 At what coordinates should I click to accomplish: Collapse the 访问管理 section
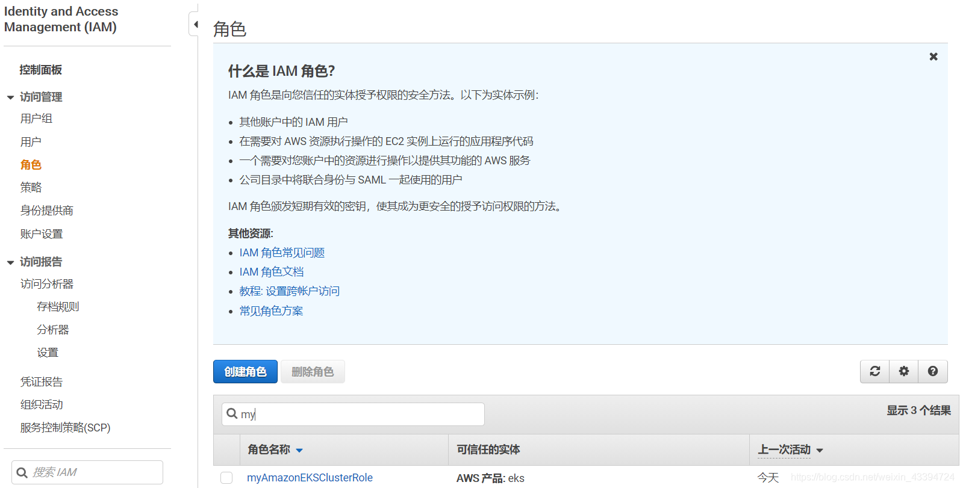click(10, 97)
